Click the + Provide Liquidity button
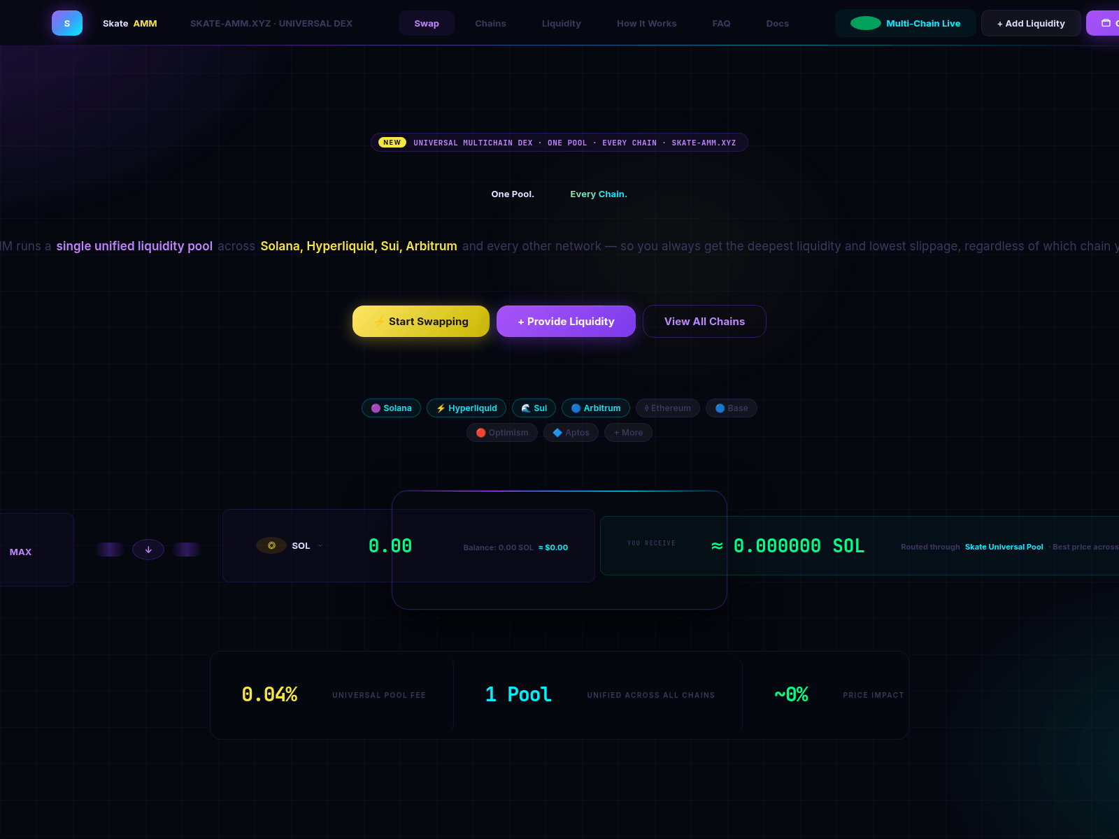 566,322
